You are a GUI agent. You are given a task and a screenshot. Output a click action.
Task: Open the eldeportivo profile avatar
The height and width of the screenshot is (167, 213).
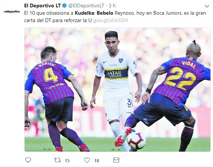(12, 12)
